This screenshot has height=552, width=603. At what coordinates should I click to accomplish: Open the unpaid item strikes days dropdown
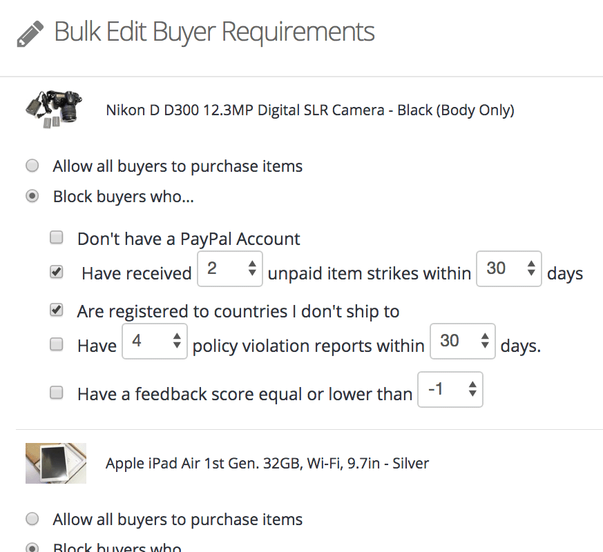510,269
